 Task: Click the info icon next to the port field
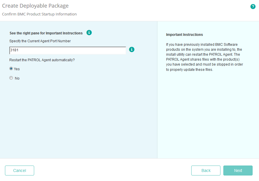(132, 50)
